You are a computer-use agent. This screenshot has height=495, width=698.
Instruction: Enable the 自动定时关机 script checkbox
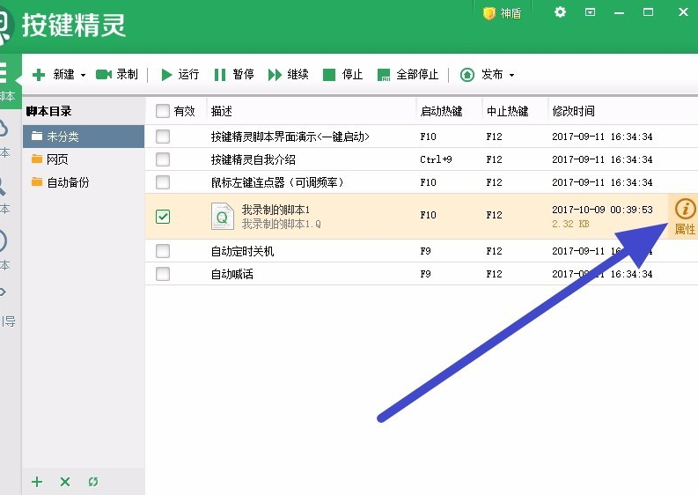tap(163, 251)
